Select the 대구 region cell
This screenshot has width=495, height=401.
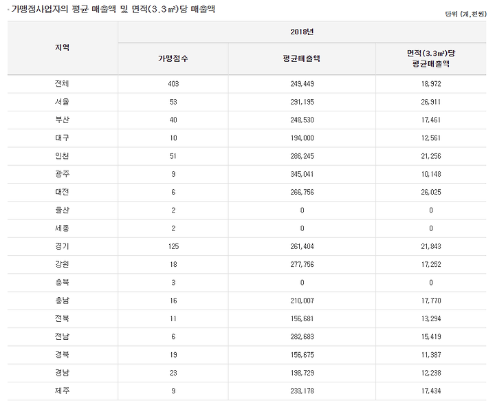62,138
